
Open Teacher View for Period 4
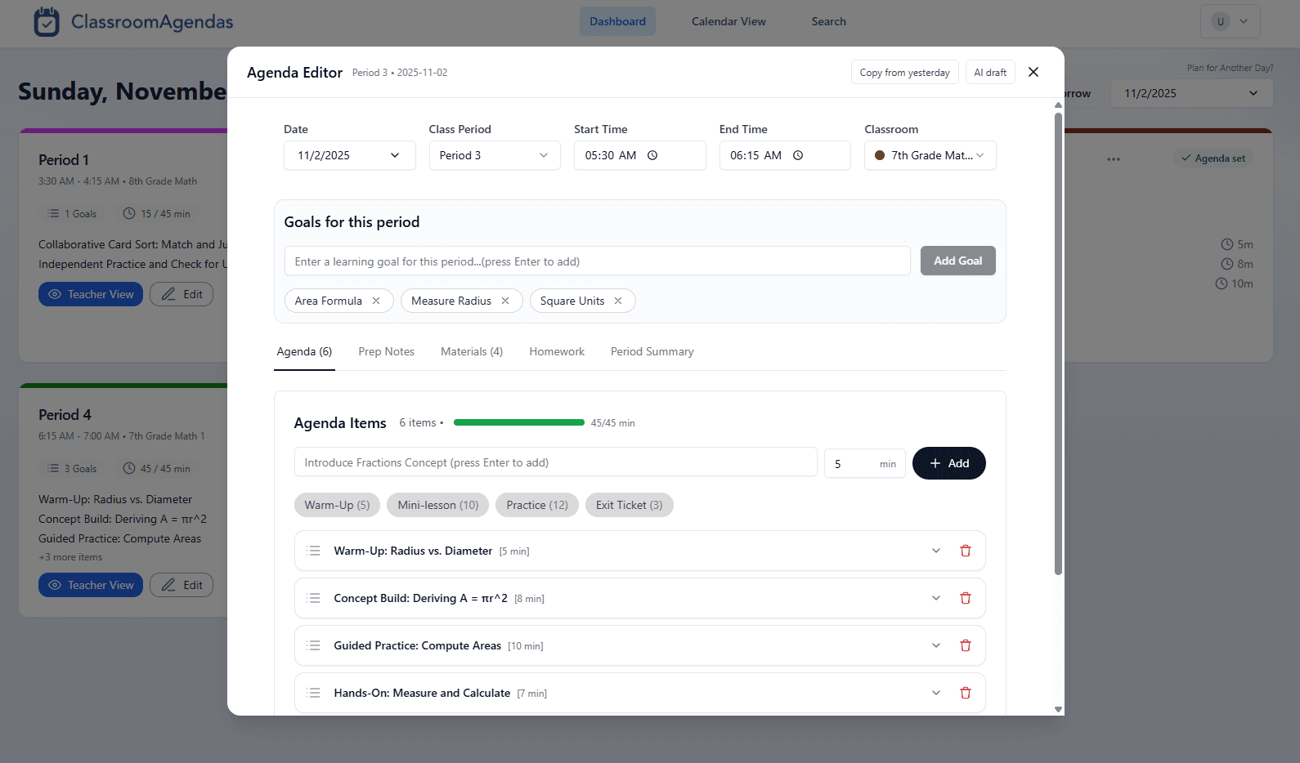pos(91,585)
